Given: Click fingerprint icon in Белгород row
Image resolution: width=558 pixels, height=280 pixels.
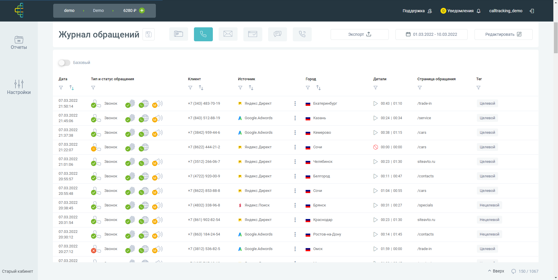Looking at the screenshot, I should click(130, 176).
